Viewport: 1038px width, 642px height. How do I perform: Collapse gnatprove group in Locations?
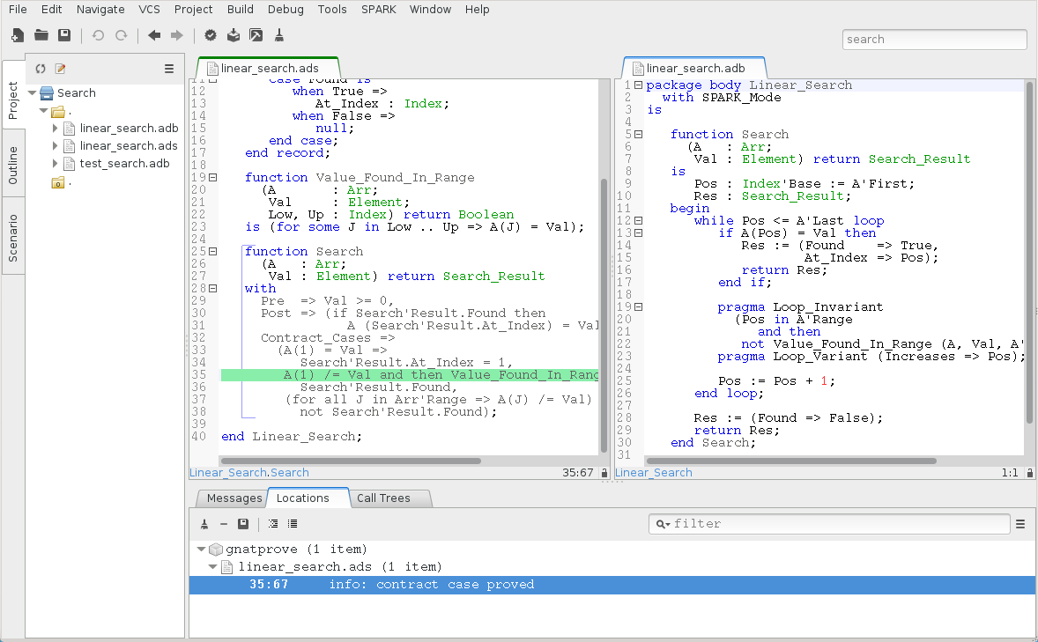click(201, 550)
